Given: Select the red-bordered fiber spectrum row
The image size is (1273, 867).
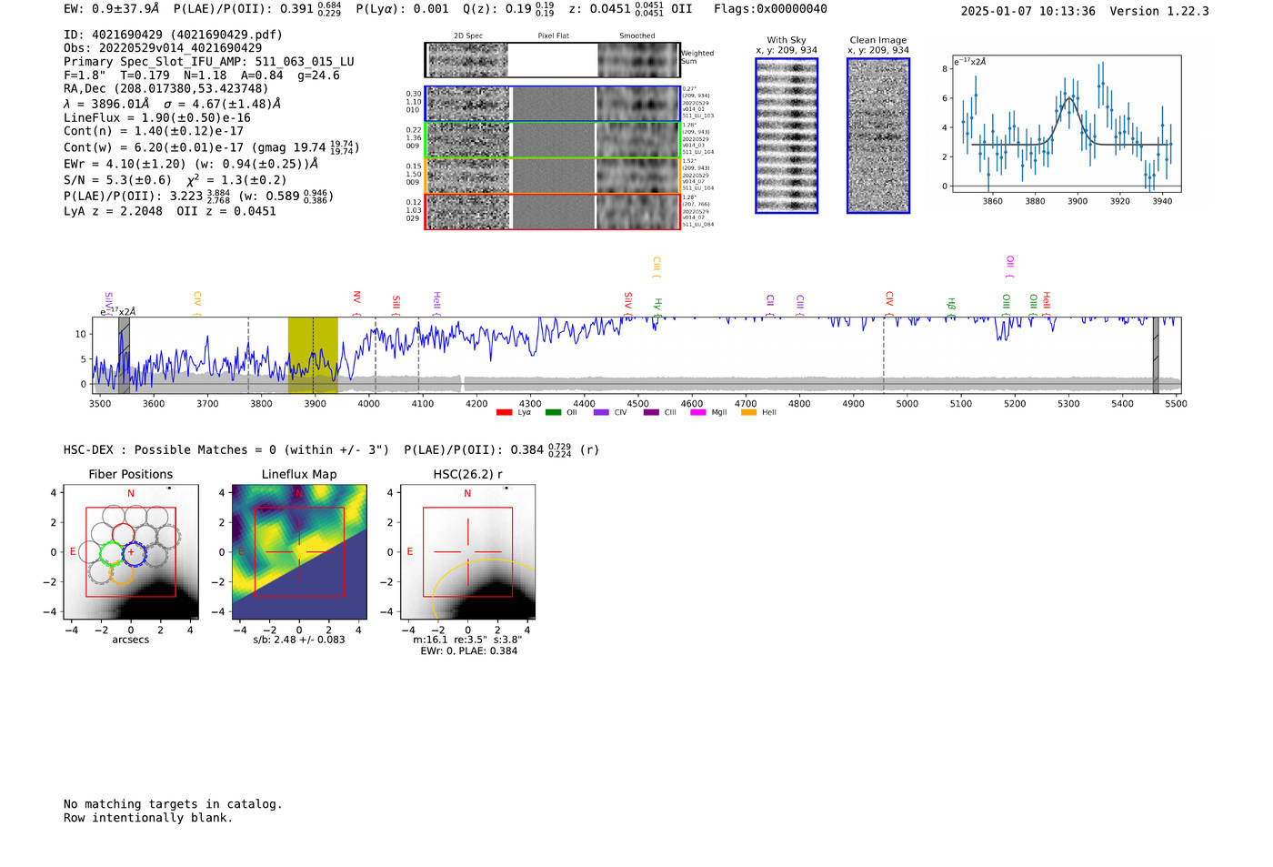Looking at the screenshot, I should [x=553, y=212].
